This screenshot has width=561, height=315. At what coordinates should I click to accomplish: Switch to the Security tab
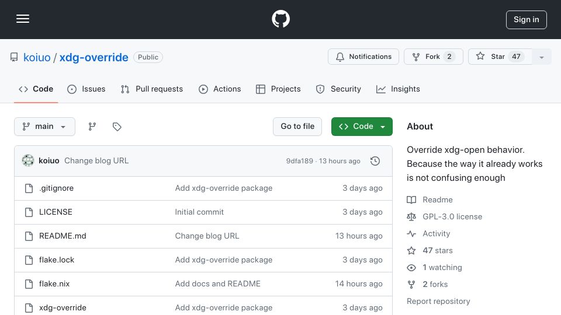tap(338, 89)
